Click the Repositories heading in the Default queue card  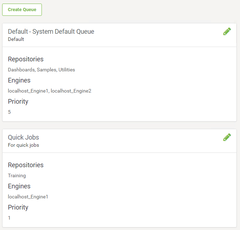(x=26, y=59)
